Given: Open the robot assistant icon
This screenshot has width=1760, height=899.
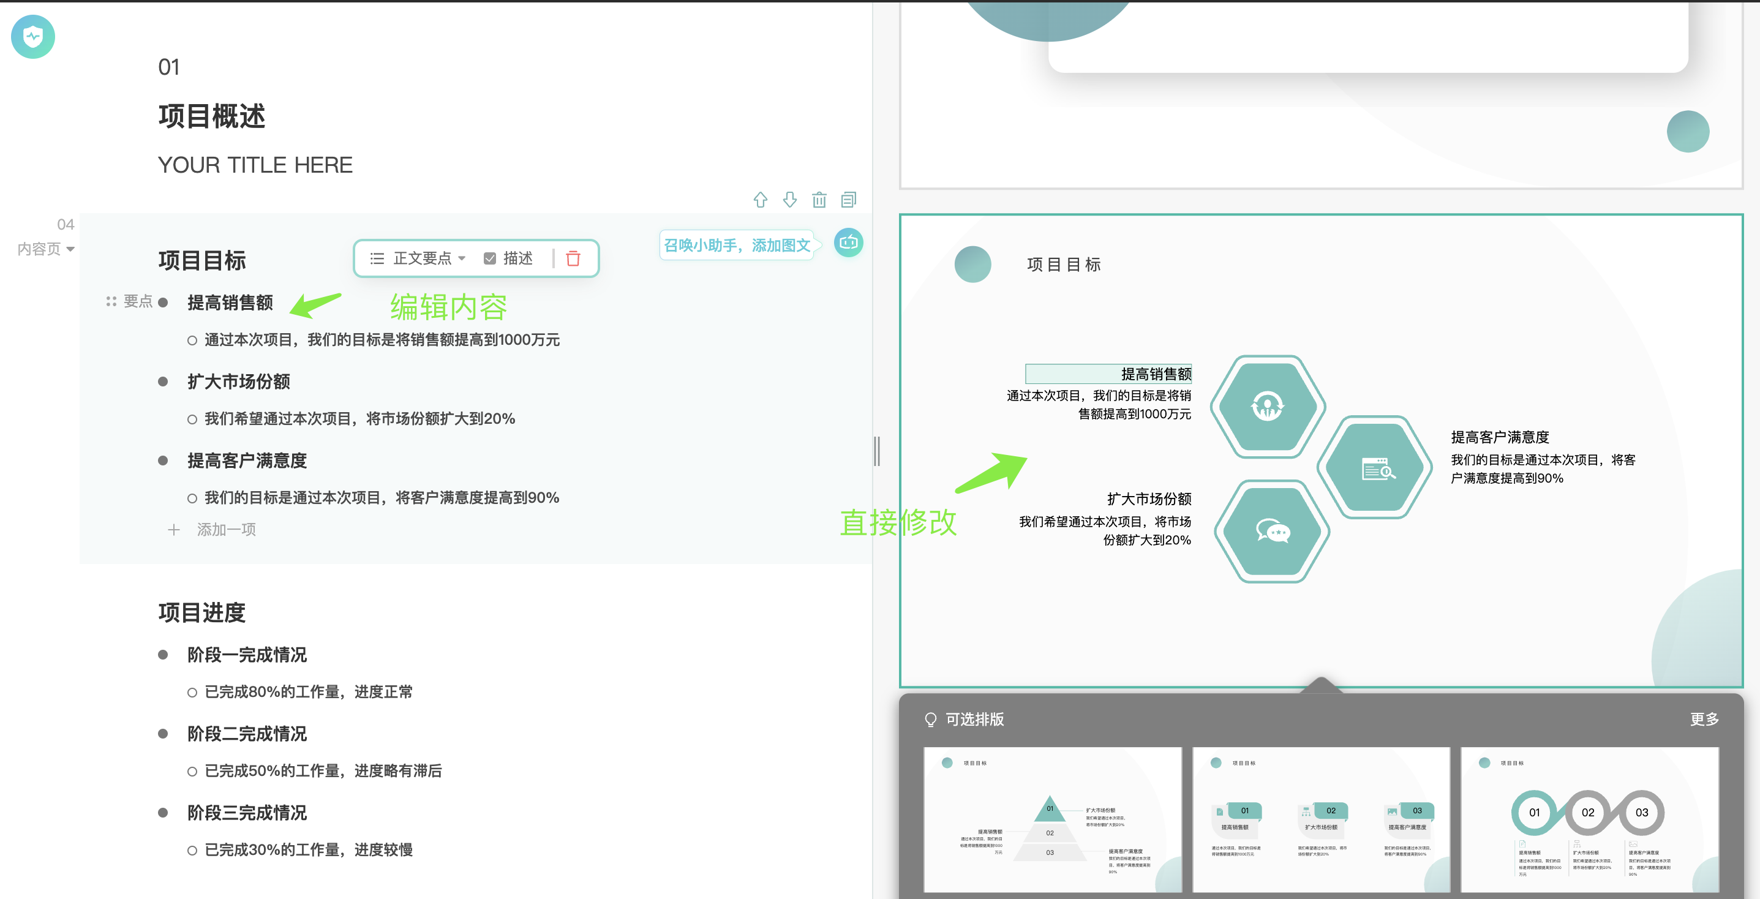Looking at the screenshot, I should click(x=849, y=243).
